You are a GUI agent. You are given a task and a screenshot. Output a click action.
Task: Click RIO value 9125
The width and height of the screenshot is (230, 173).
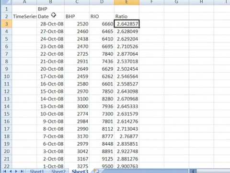[102, 159]
